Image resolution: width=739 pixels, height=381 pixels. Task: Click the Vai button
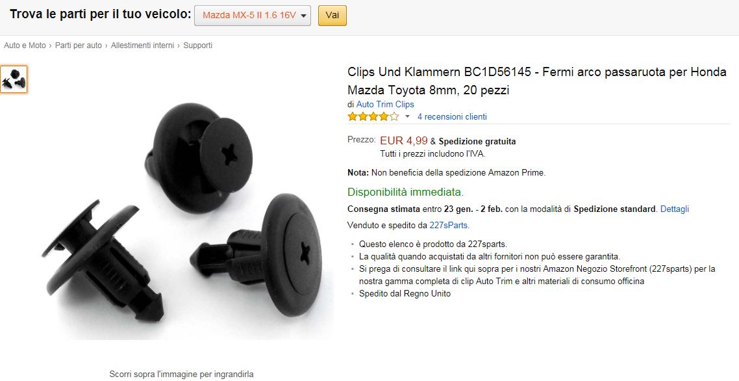(x=332, y=16)
